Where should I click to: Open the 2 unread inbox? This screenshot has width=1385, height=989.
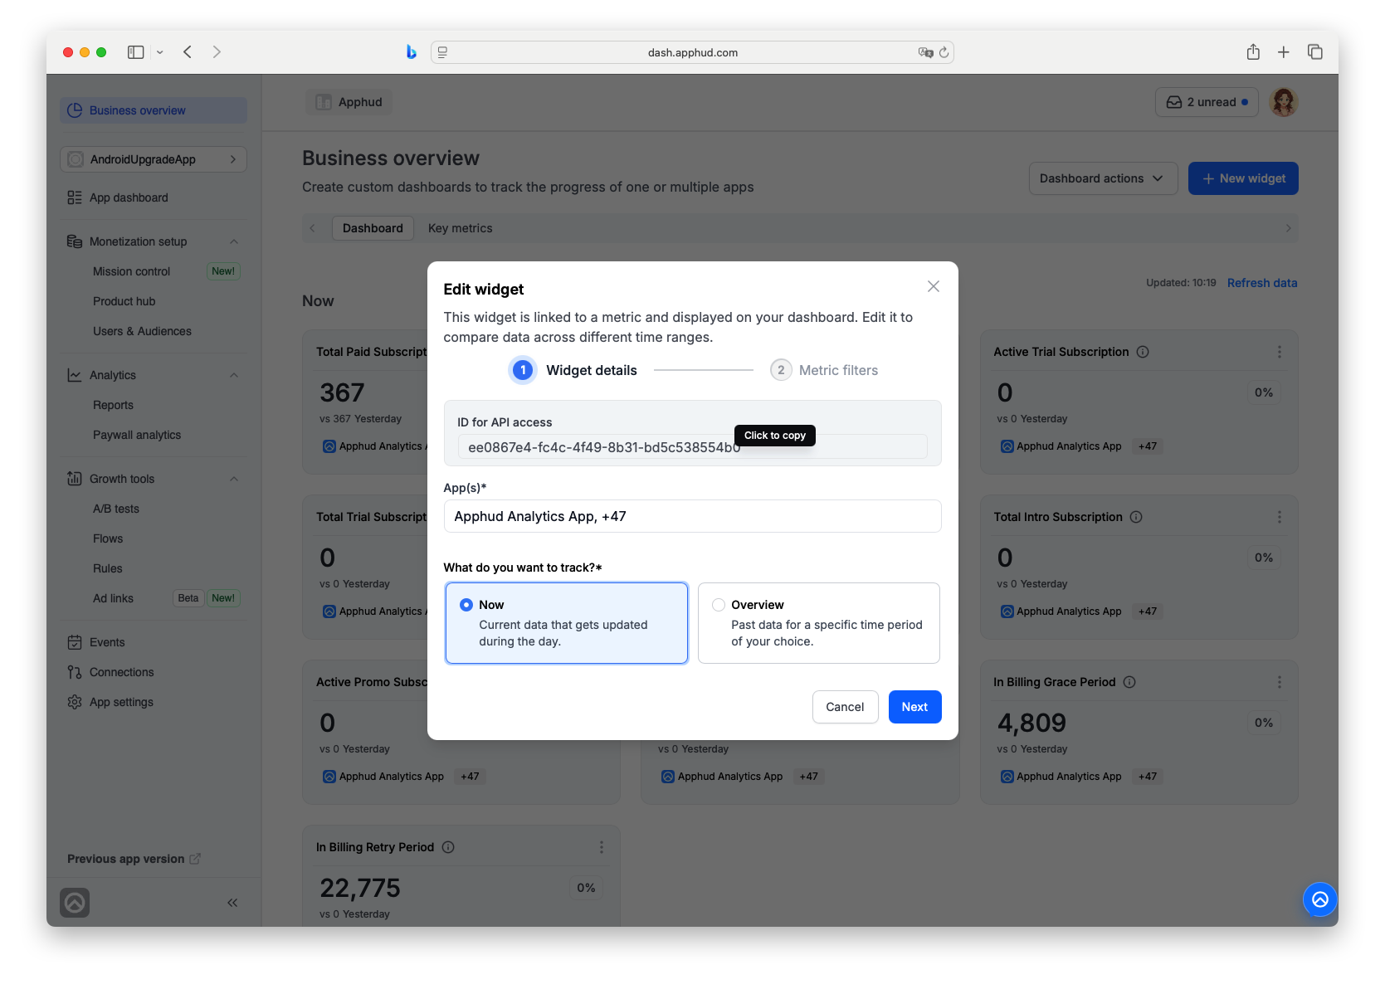tap(1207, 102)
